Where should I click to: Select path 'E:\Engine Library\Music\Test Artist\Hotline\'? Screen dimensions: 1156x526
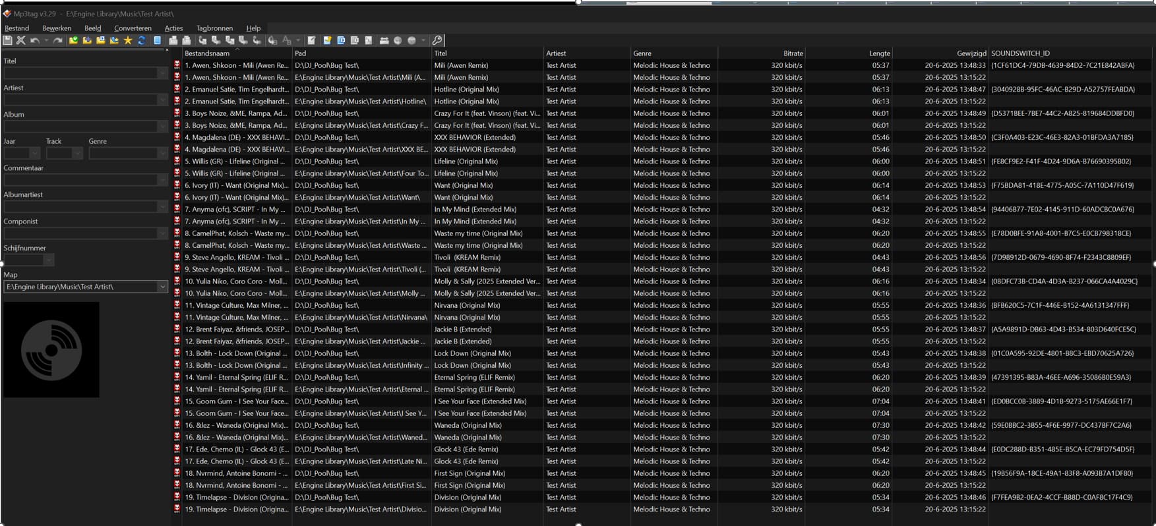[360, 102]
